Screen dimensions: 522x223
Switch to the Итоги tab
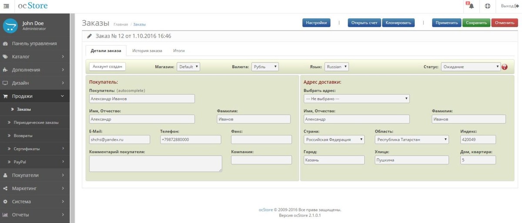(x=179, y=50)
